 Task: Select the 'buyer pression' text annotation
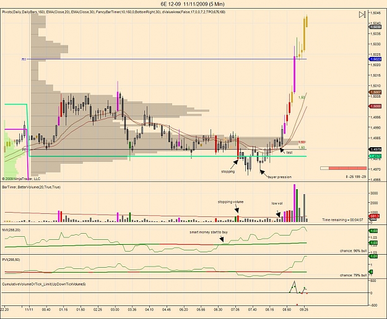coord(280,177)
